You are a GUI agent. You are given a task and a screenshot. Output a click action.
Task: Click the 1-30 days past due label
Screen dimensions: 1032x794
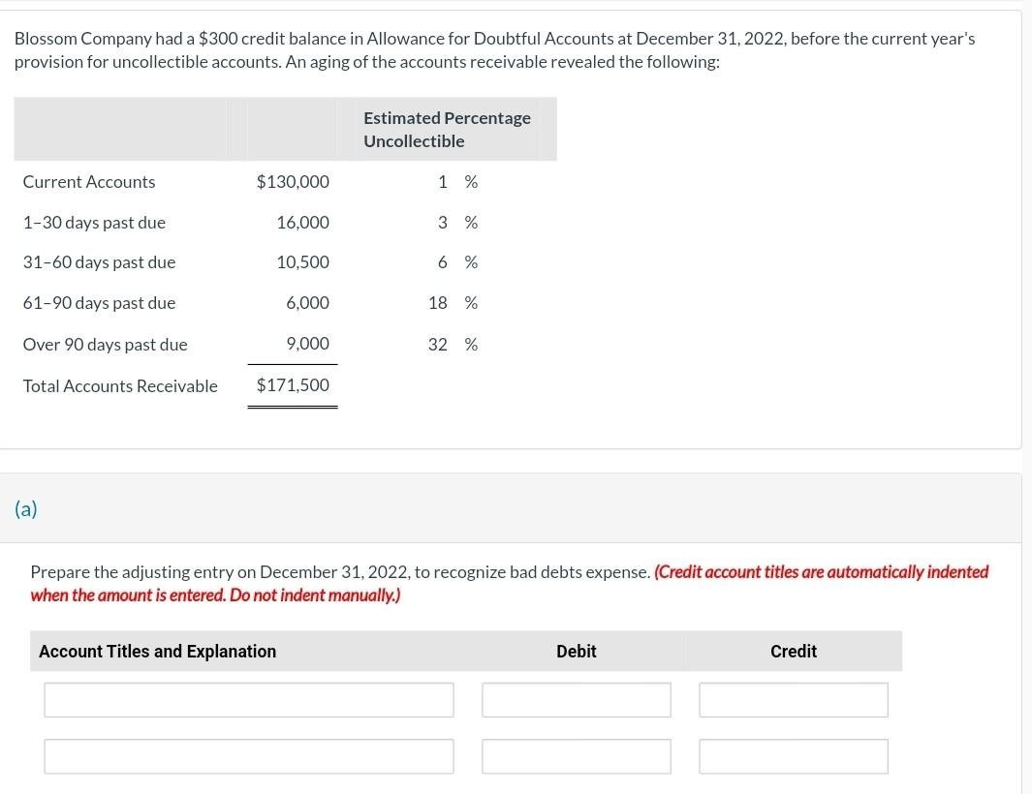click(94, 223)
